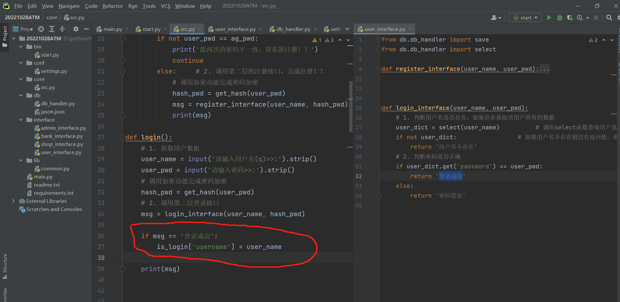Open Project panel gear options
This screenshot has height=302, width=620.
click(76, 29)
